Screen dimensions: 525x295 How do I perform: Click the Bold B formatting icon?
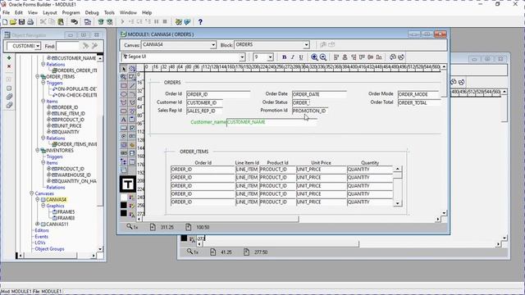[285, 57]
